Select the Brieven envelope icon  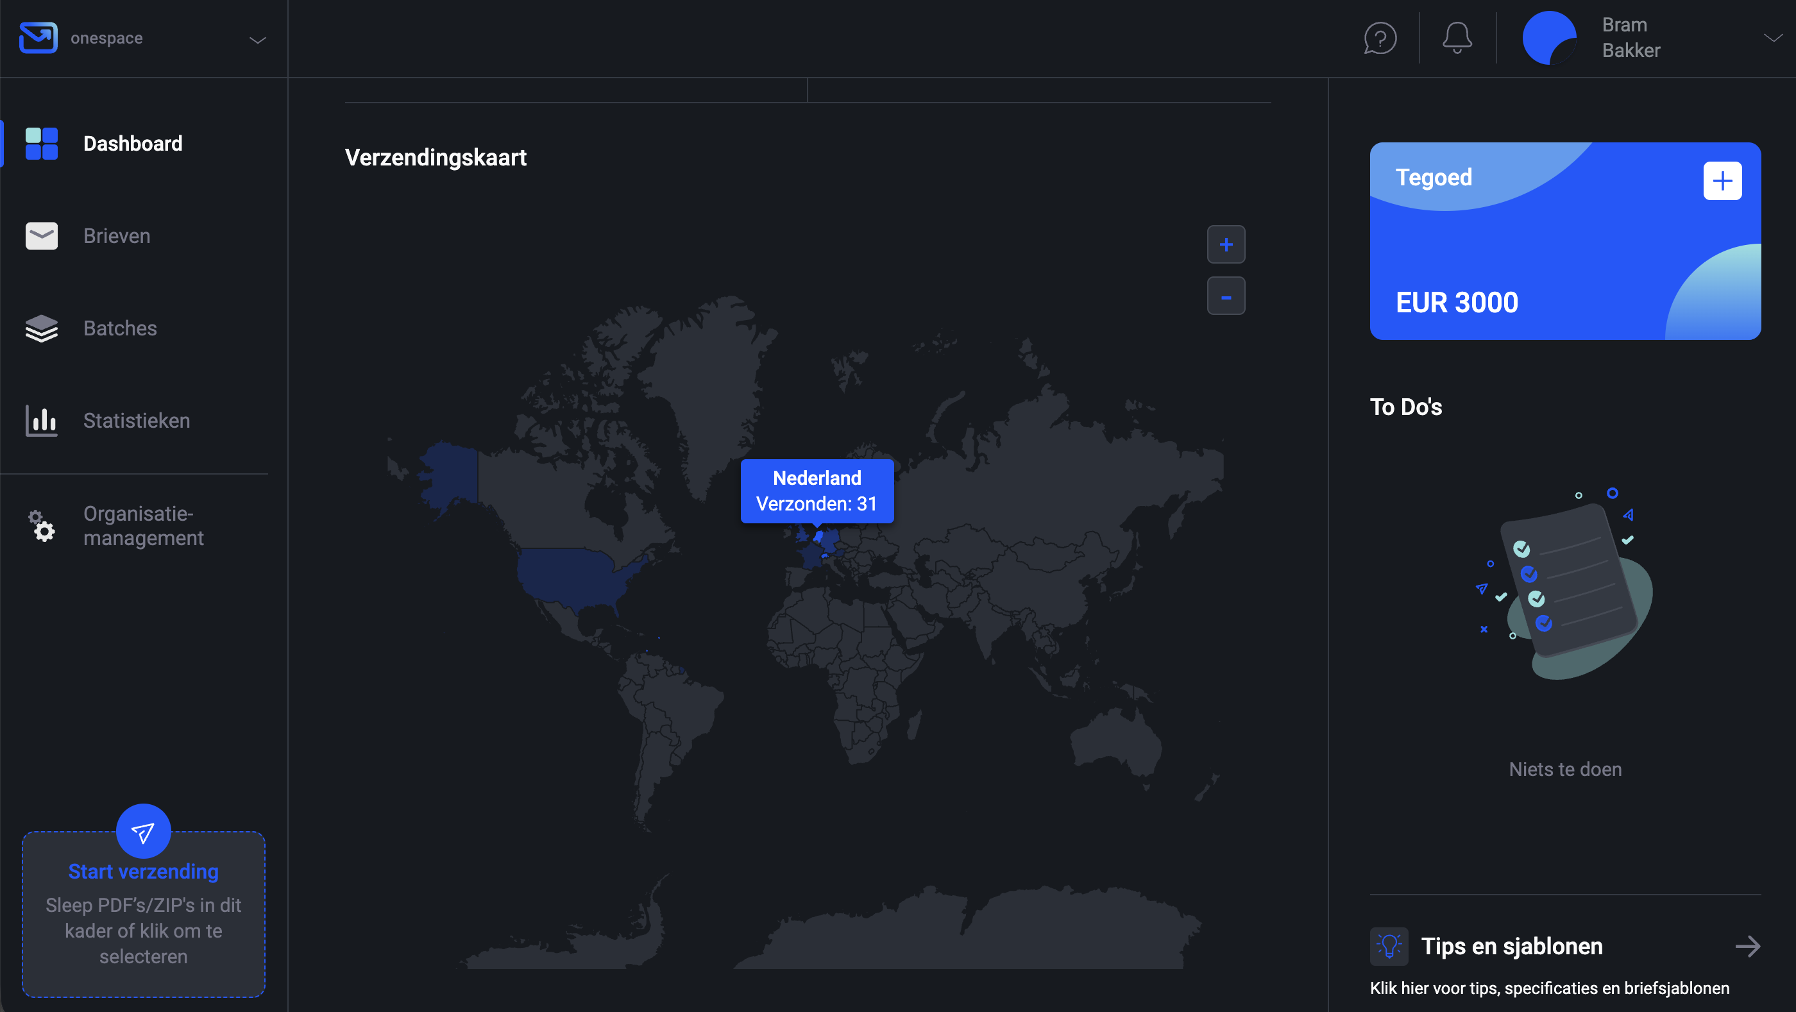41,235
